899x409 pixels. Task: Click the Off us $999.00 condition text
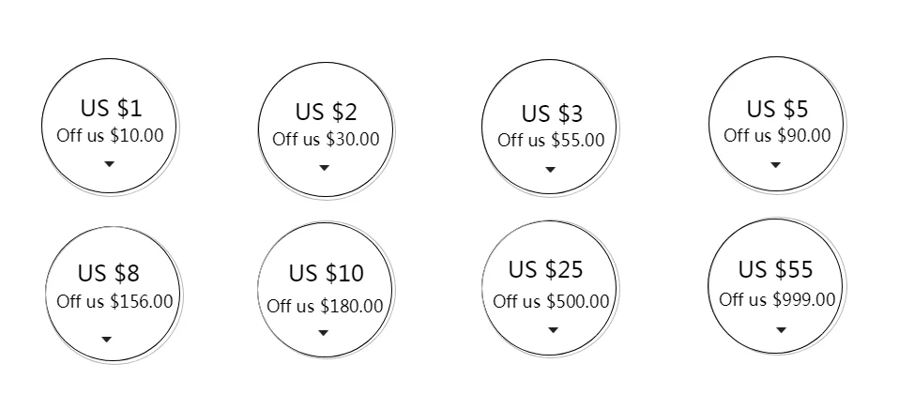point(777,299)
